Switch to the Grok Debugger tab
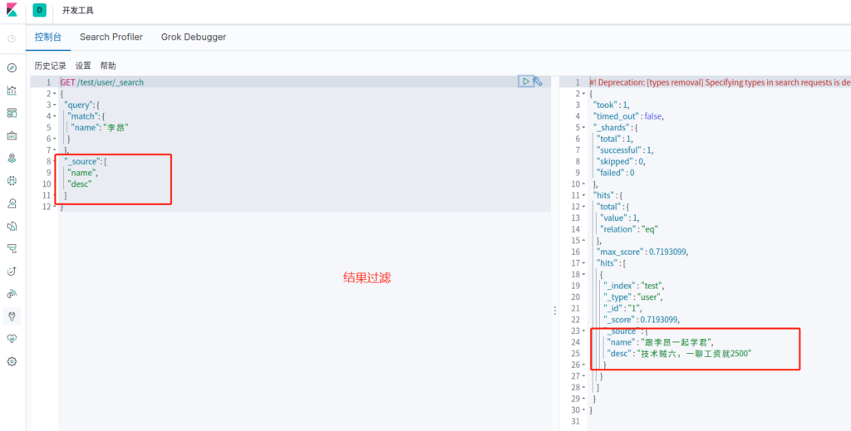Viewport: 851px width, 431px height. point(194,37)
